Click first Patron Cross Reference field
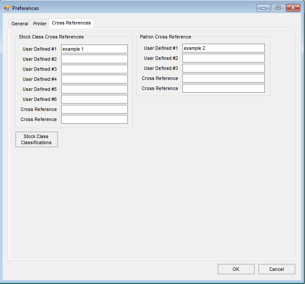 pyautogui.click(x=223, y=78)
